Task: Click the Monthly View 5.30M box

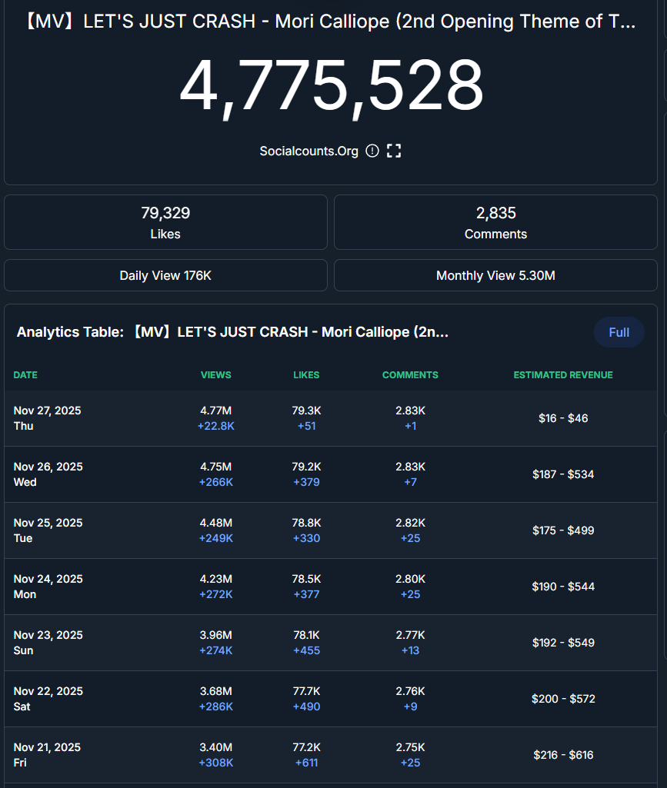Action: pos(495,275)
